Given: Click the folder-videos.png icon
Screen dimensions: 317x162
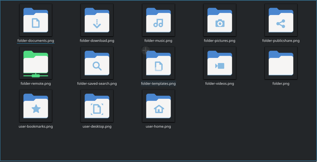Looking at the screenshot, I should point(219,63).
